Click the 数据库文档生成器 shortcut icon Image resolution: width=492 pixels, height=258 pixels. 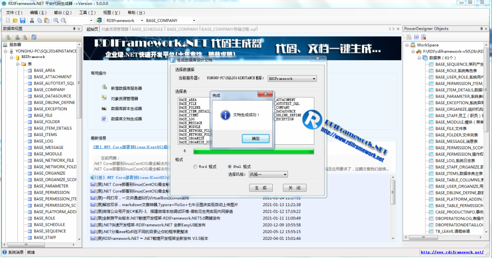104,119
